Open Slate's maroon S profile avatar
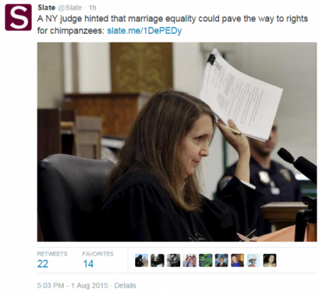The height and width of the screenshot is (293, 322). [18, 17]
